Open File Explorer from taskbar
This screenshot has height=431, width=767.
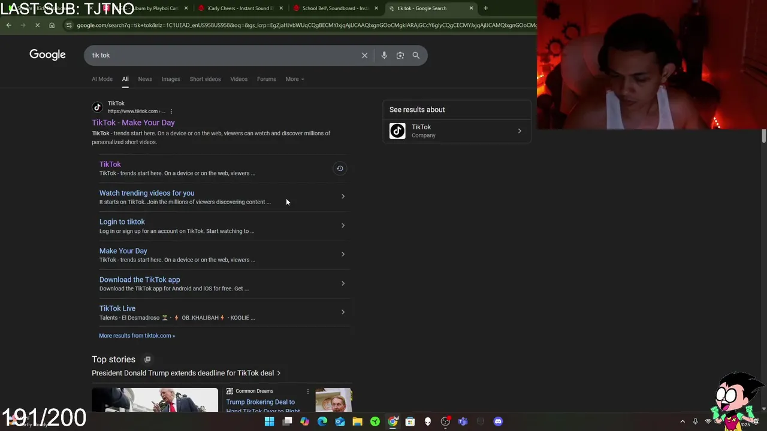357,421
